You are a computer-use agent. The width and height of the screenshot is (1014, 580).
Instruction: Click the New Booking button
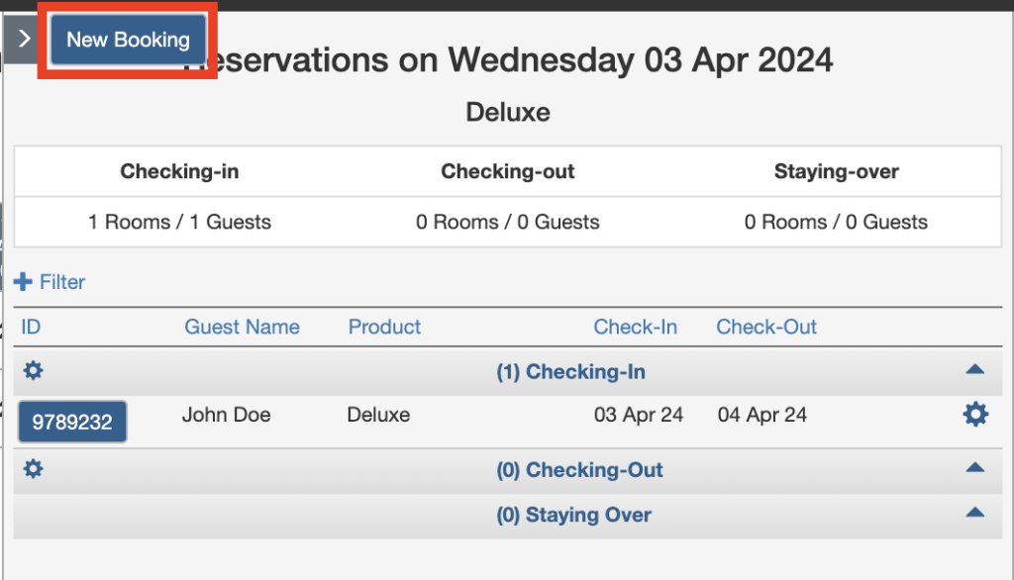coord(127,40)
